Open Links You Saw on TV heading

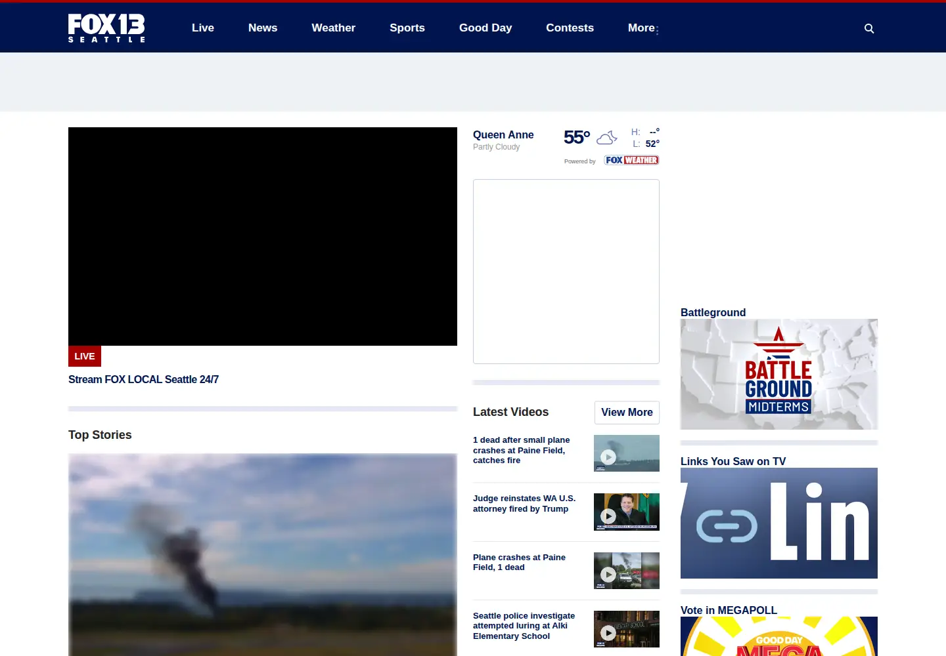pyautogui.click(x=733, y=461)
